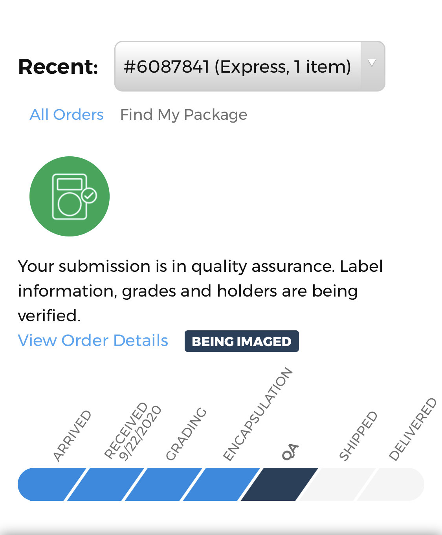The height and width of the screenshot is (535, 442).
Task: Click the BEING IMAGED status badge
Action: [242, 341]
